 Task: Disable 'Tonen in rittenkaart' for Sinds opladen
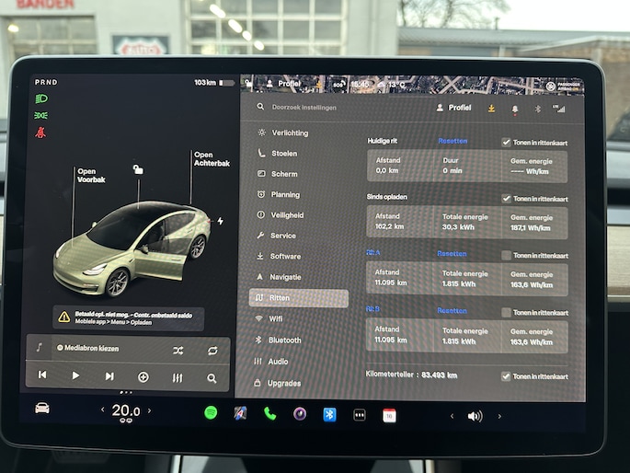click(506, 199)
